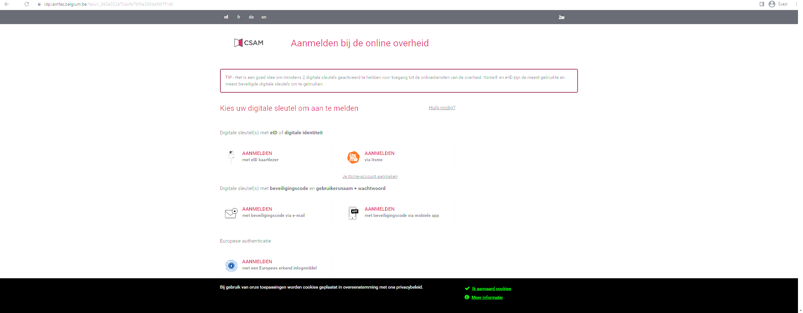The width and height of the screenshot is (803, 313).
Task: Switch language to English (en)
Action: tap(264, 17)
